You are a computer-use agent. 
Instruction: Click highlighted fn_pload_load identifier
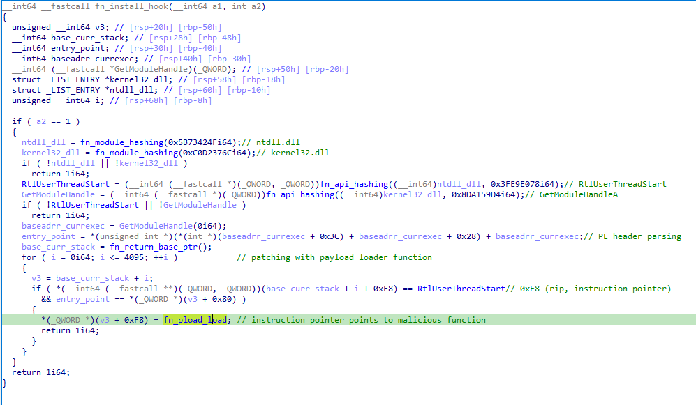[195, 320]
